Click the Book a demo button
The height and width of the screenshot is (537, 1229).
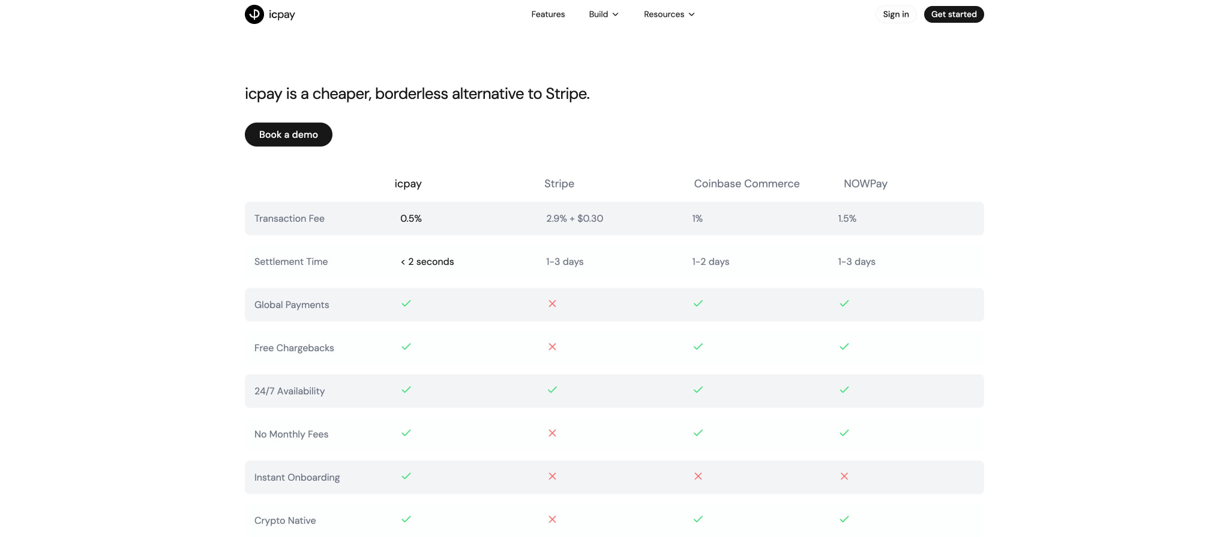click(x=289, y=135)
